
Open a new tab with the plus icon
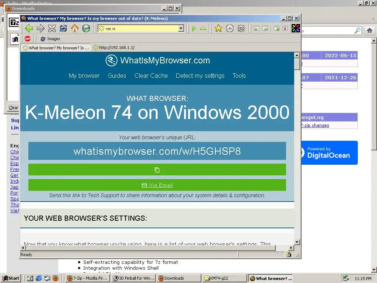tap(277, 28)
